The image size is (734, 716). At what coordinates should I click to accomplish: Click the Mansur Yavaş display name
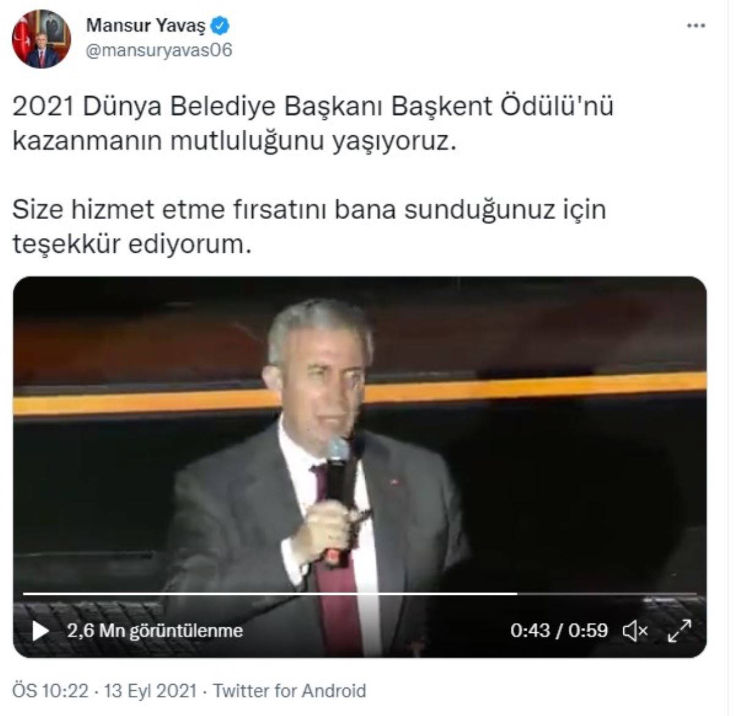(146, 26)
